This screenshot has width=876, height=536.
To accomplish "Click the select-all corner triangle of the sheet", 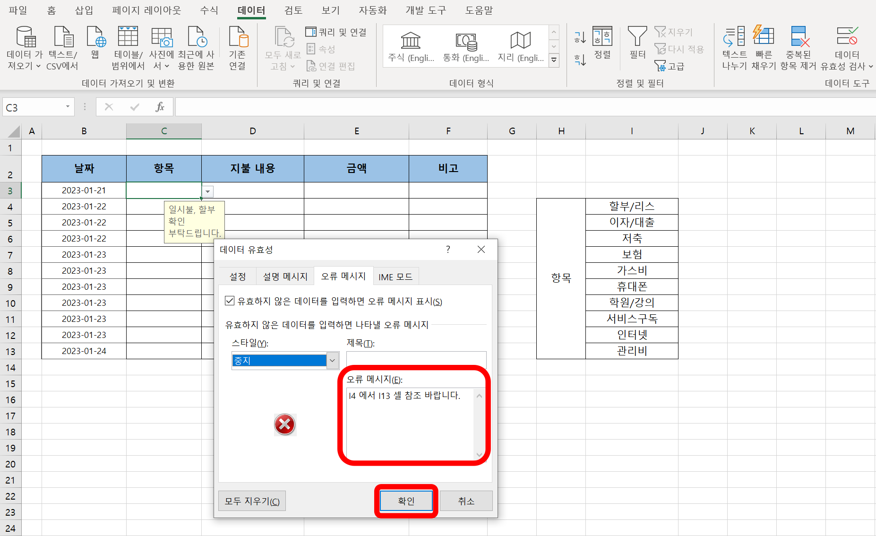I will (14, 131).
